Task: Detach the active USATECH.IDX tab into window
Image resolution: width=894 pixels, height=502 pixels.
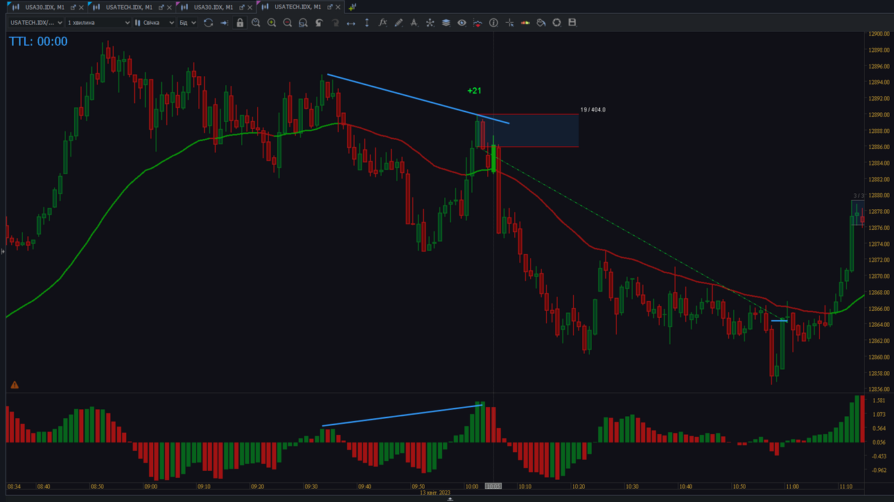Action: point(330,7)
